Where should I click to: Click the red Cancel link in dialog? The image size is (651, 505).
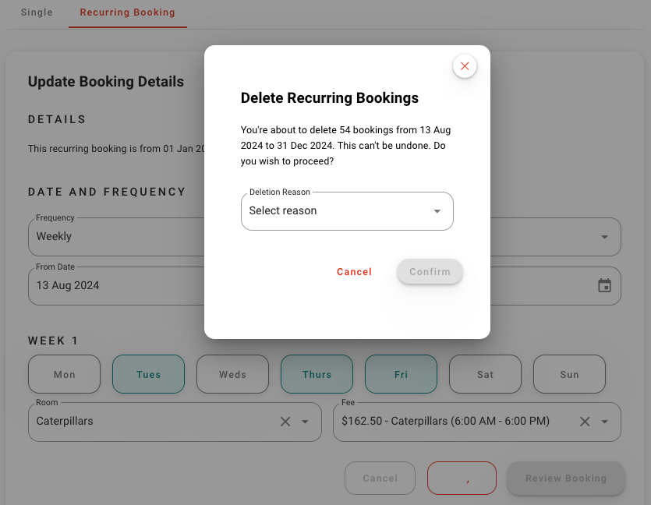coord(354,272)
